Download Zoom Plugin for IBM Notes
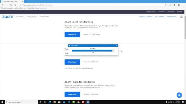 click(72, 94)
